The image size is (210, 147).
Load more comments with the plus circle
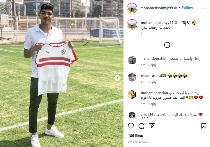(x=167, y=45)
